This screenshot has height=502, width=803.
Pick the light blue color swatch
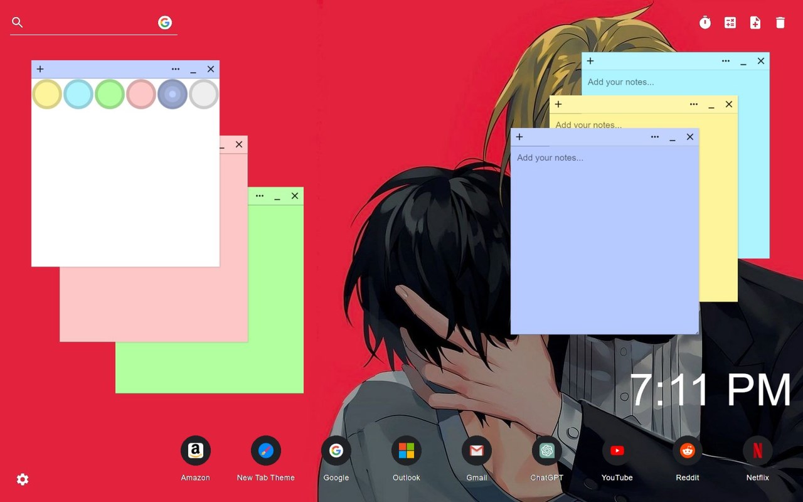[78, 94]
